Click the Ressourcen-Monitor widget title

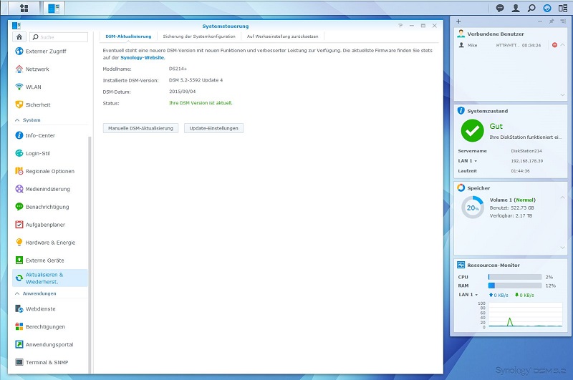[493, 265]
